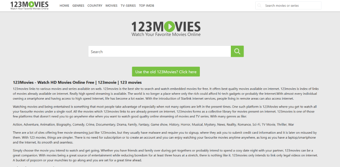Click the paragraph beginning 'Simply choose the movie'
340x167 pixels.
[x=166, y=155]
